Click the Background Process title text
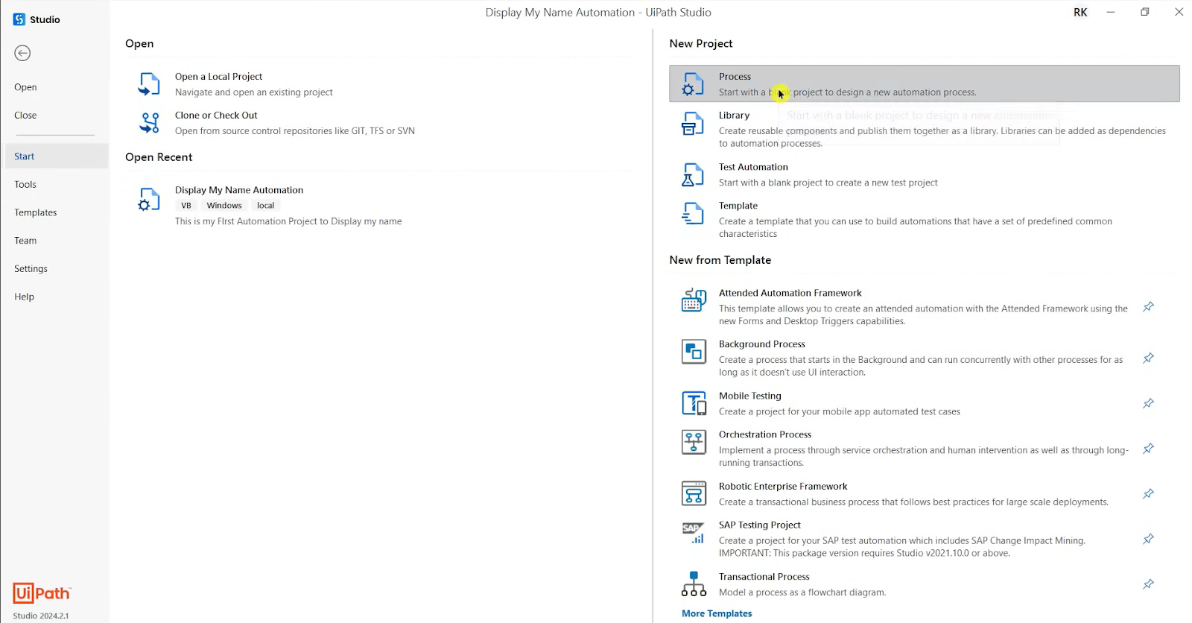This screenshot has height=623, width=1192. tap(762, 344)
